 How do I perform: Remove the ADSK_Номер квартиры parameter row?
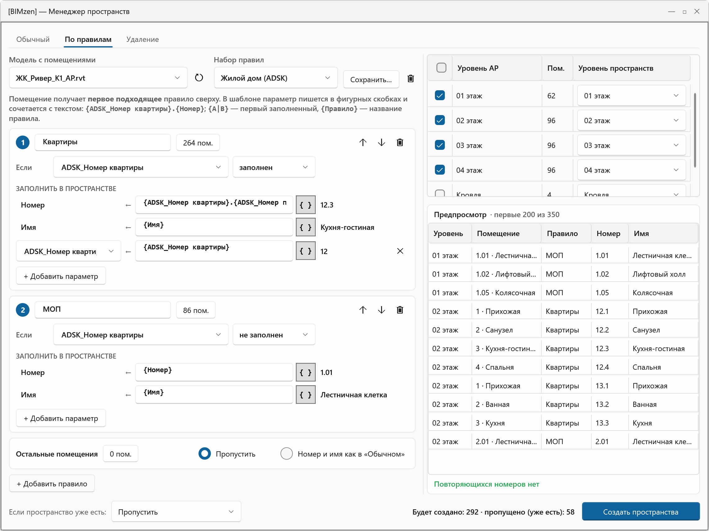(400, 251)
